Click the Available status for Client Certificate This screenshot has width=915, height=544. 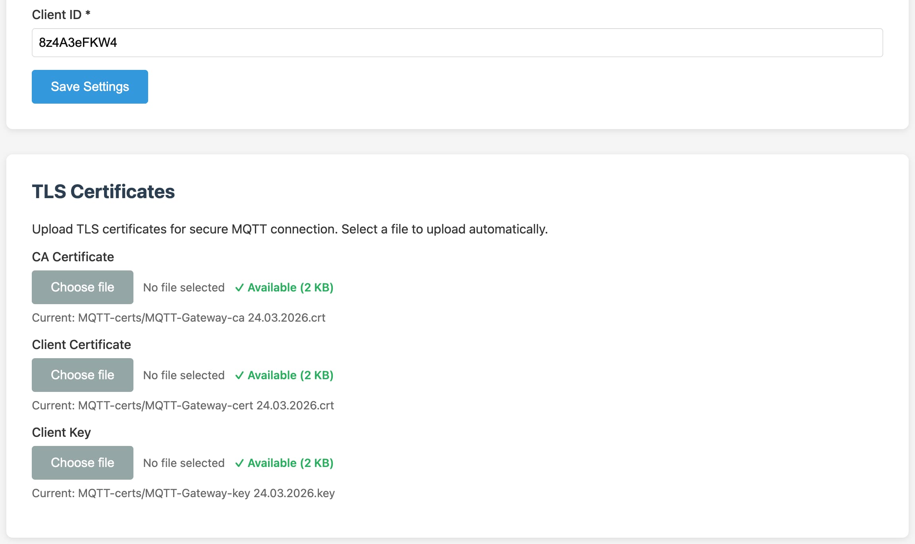pyautogui.click(x=290, y=375)
